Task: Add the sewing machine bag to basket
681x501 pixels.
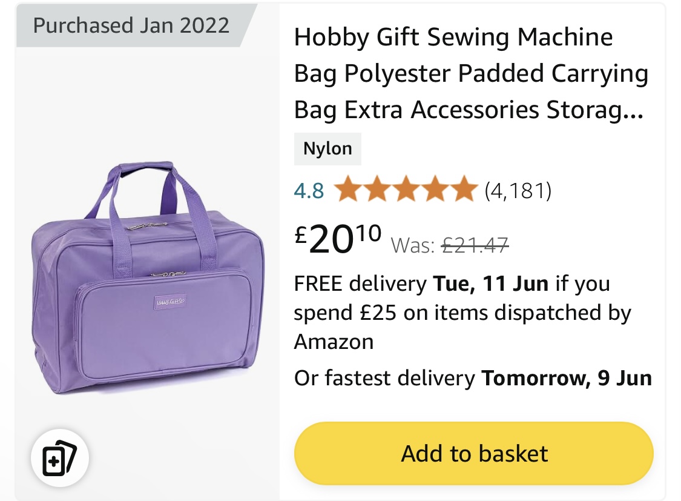Action: pyautogui.click(x=474, y=453)
